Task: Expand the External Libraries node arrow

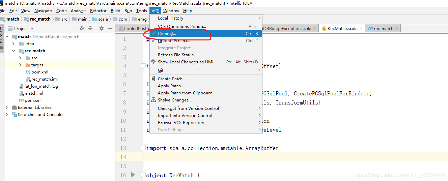Action: point(7,108)
